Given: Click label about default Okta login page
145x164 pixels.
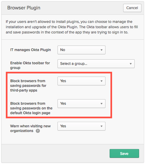Looking at the screenshot, I should click(31, 108).
